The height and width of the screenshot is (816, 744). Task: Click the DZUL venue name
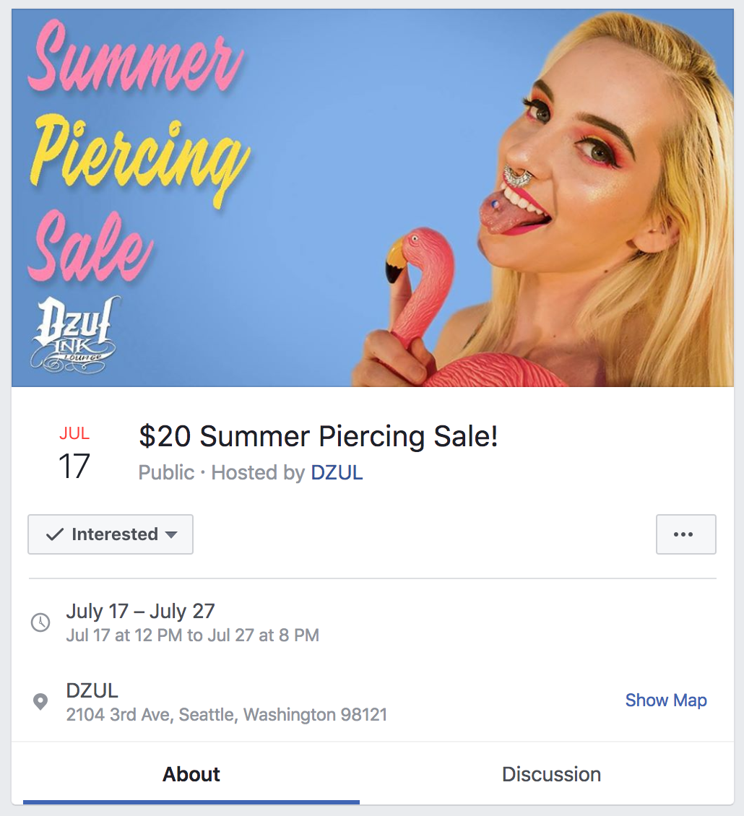(x=92, y=690)
